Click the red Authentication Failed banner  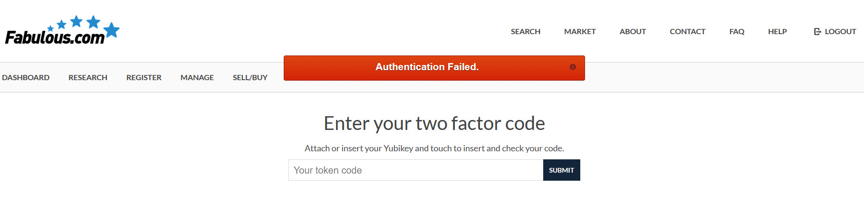[x=434, y=68]
